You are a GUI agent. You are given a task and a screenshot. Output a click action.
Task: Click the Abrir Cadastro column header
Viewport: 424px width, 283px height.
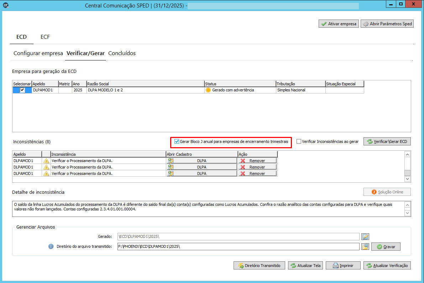pyautogui.click(x=201, y=154)
